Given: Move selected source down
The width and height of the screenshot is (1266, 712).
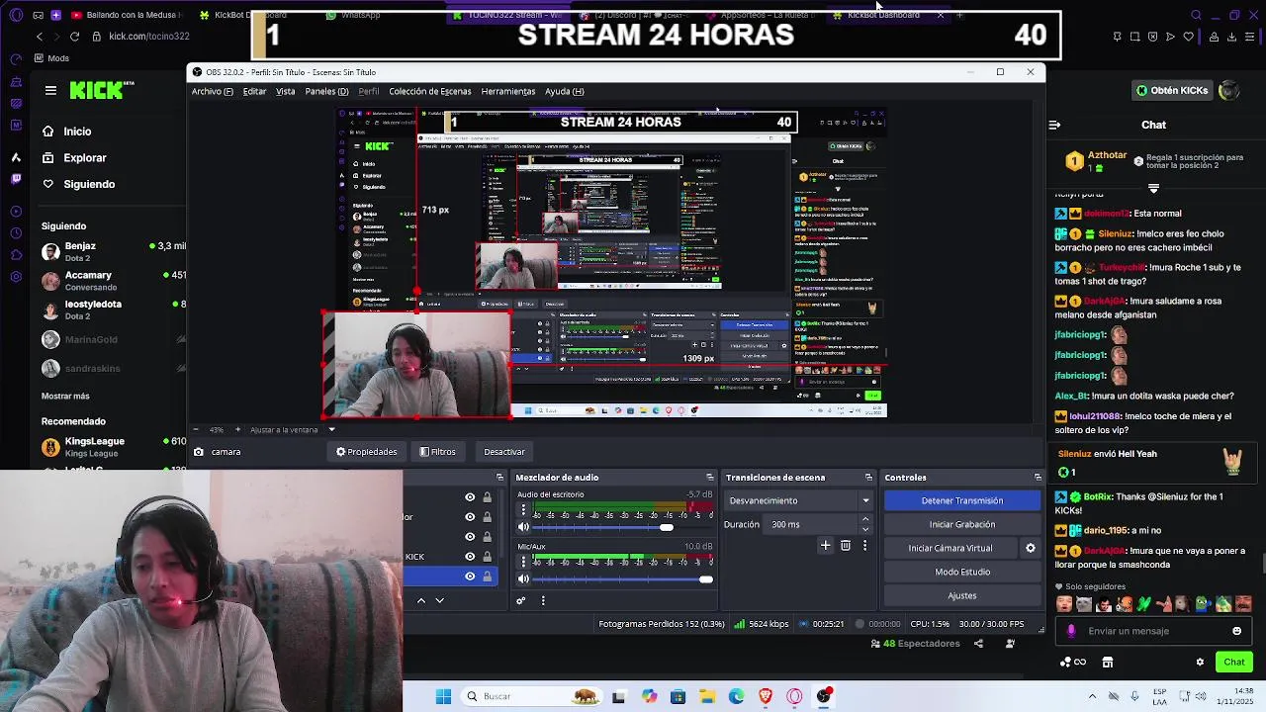Looking at the screenshot, I should pos(439,600).
